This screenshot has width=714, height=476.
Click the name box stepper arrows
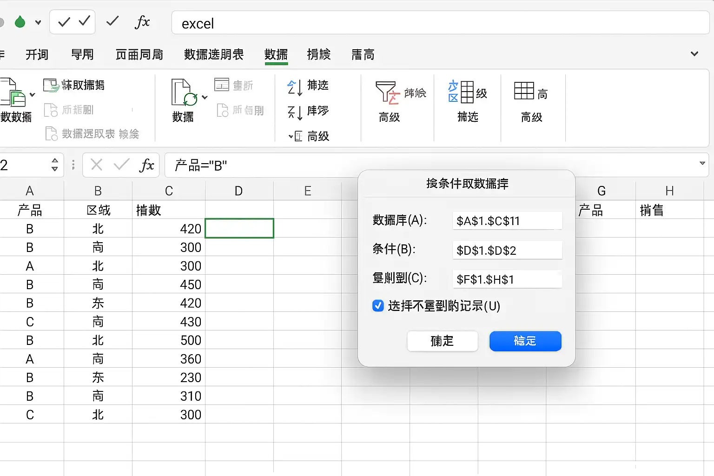[x=55, y=165]
